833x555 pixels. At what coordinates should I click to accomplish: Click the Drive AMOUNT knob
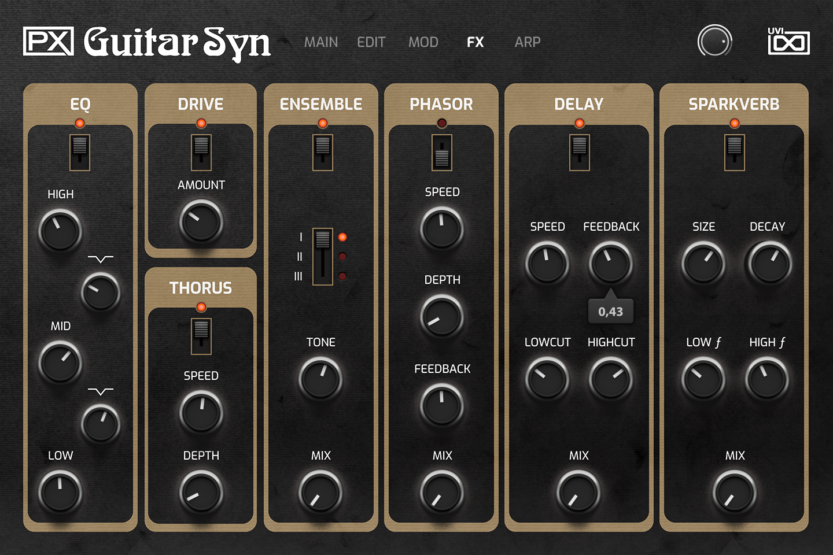pyautogui.click(x=201, y=222)
